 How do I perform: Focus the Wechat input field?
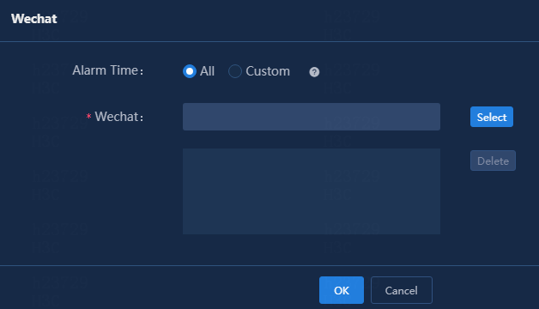pos(312,117)
